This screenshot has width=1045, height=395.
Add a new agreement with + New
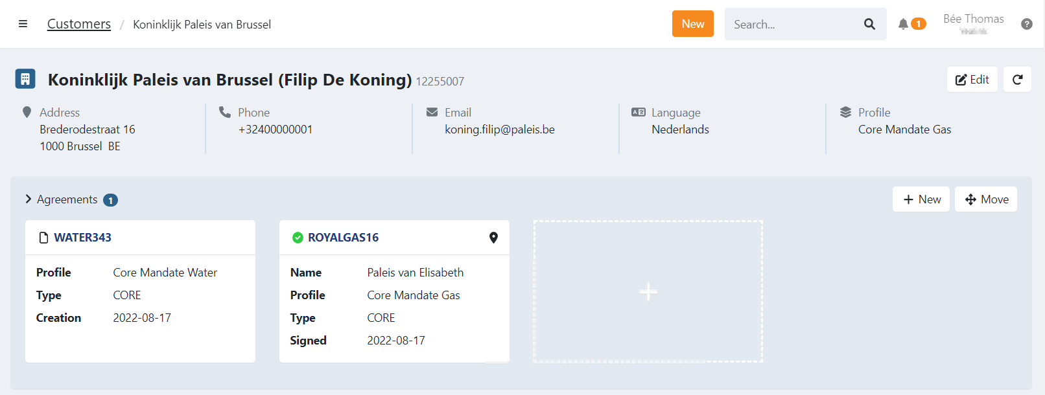[x=921, y=199]
